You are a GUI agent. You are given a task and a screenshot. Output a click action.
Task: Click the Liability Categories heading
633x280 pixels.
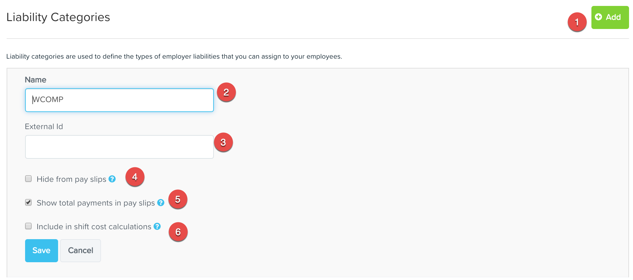point(58,17)
